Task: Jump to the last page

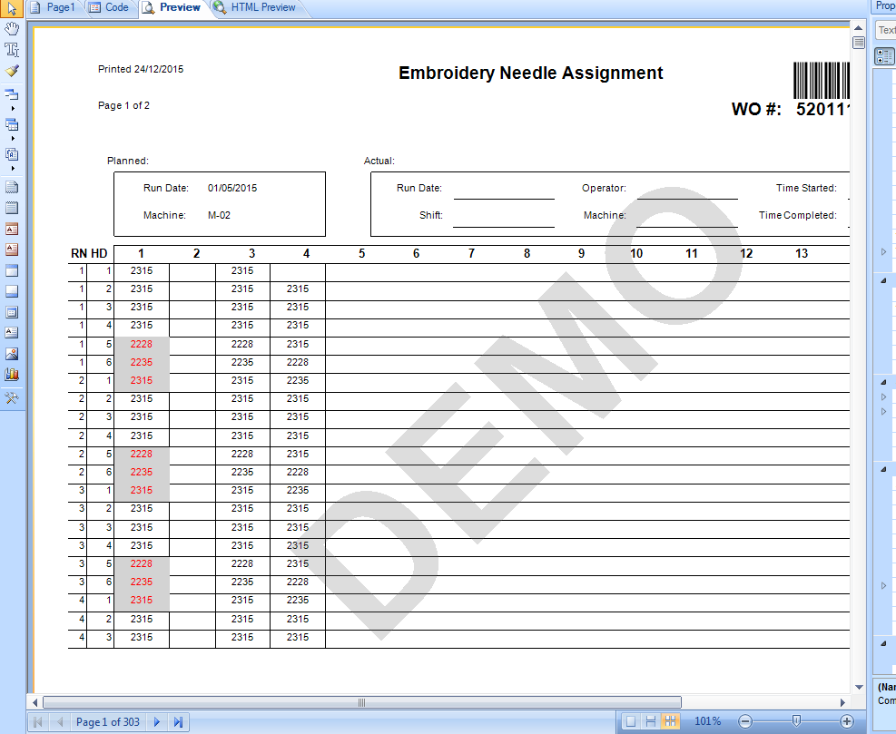Action: [x=178, y=722]
